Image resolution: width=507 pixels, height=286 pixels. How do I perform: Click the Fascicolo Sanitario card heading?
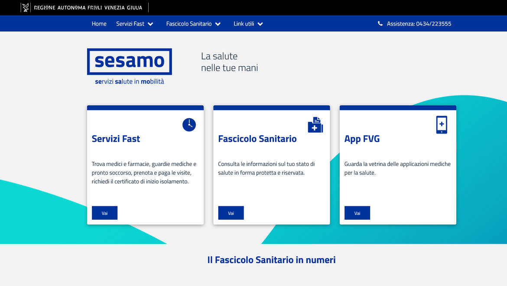tap(257, 139)
